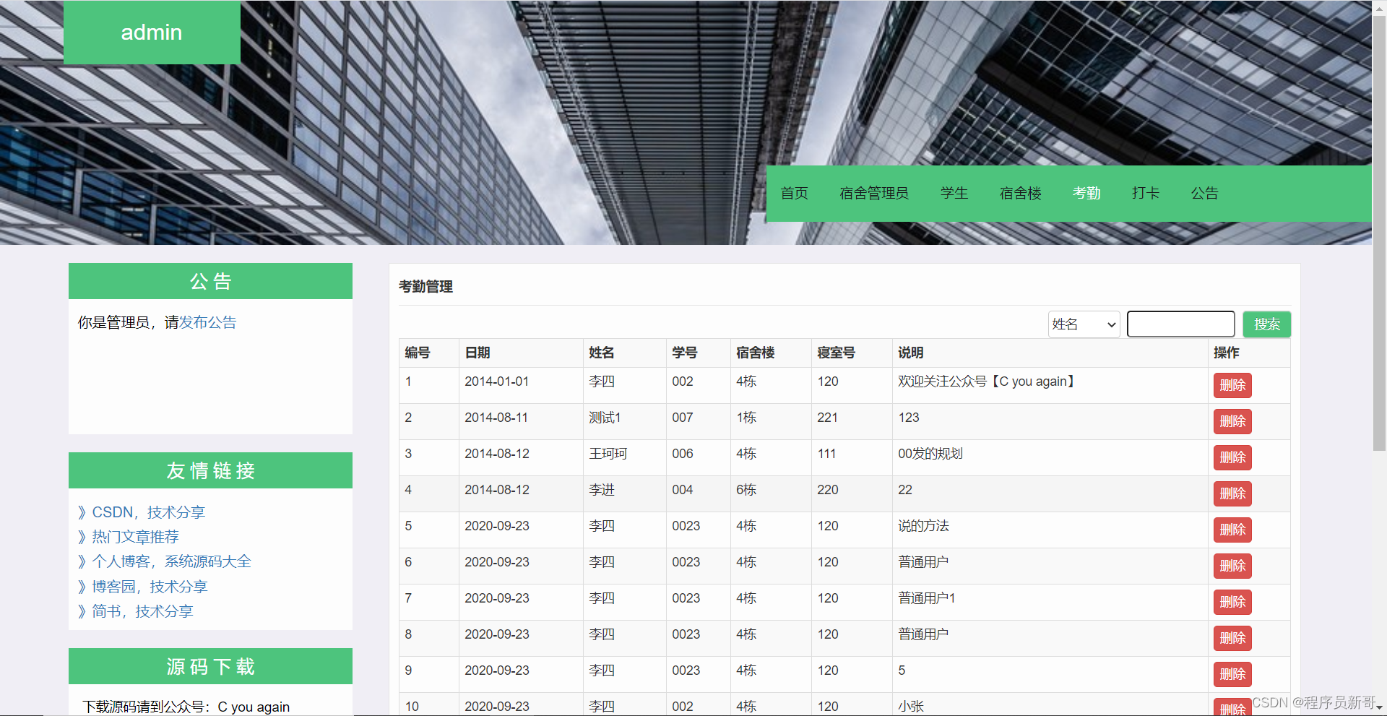The image size is (1387, 716).
Task: Click the 源码下载 panel header
Action: click(210, 666)
